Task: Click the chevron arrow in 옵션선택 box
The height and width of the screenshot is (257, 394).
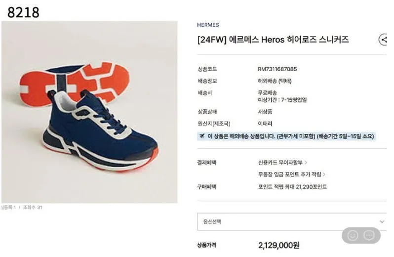Action: 382,221
